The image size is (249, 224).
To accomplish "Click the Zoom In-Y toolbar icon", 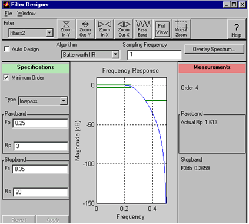I will (66, 29).
